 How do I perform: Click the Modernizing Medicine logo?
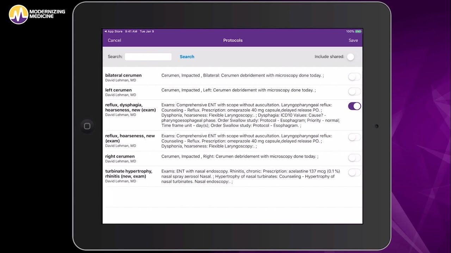pyautogui.click(x=37, y=14)
